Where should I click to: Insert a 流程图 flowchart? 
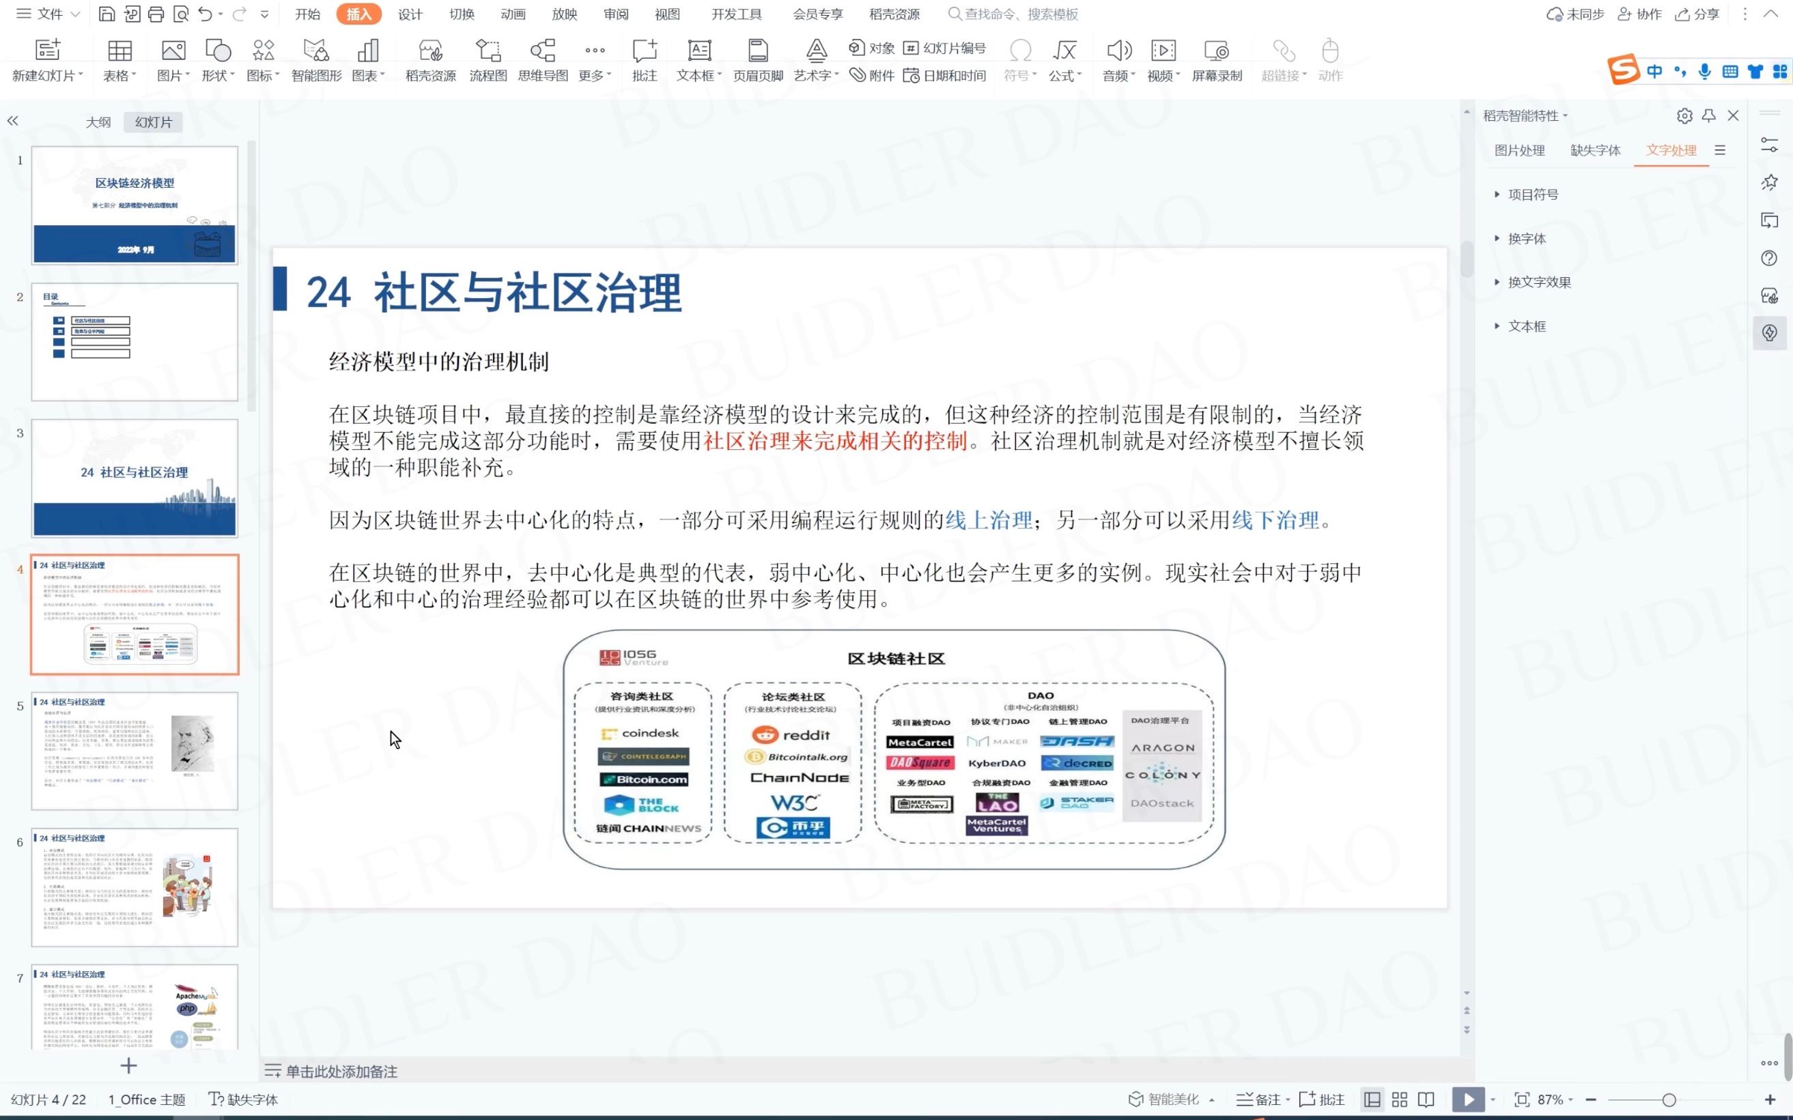point(488,58)
